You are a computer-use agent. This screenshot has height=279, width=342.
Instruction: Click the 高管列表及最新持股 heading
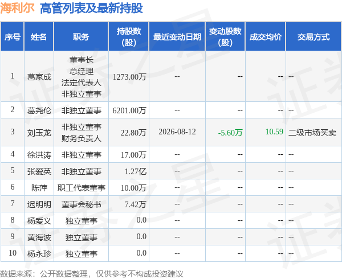tap(91, 9)
